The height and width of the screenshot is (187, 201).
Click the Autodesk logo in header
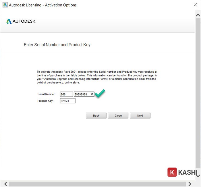(21, 21)
